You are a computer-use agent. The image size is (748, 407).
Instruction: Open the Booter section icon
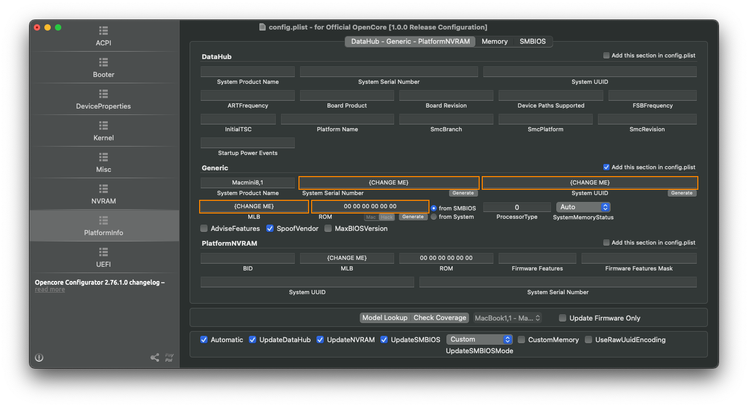click(x=104, y=62)
